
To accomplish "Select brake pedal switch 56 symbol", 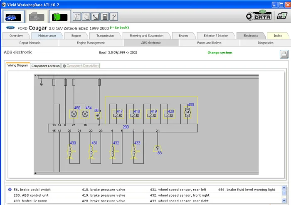I will pyautogui.click(x=98, y=115).
